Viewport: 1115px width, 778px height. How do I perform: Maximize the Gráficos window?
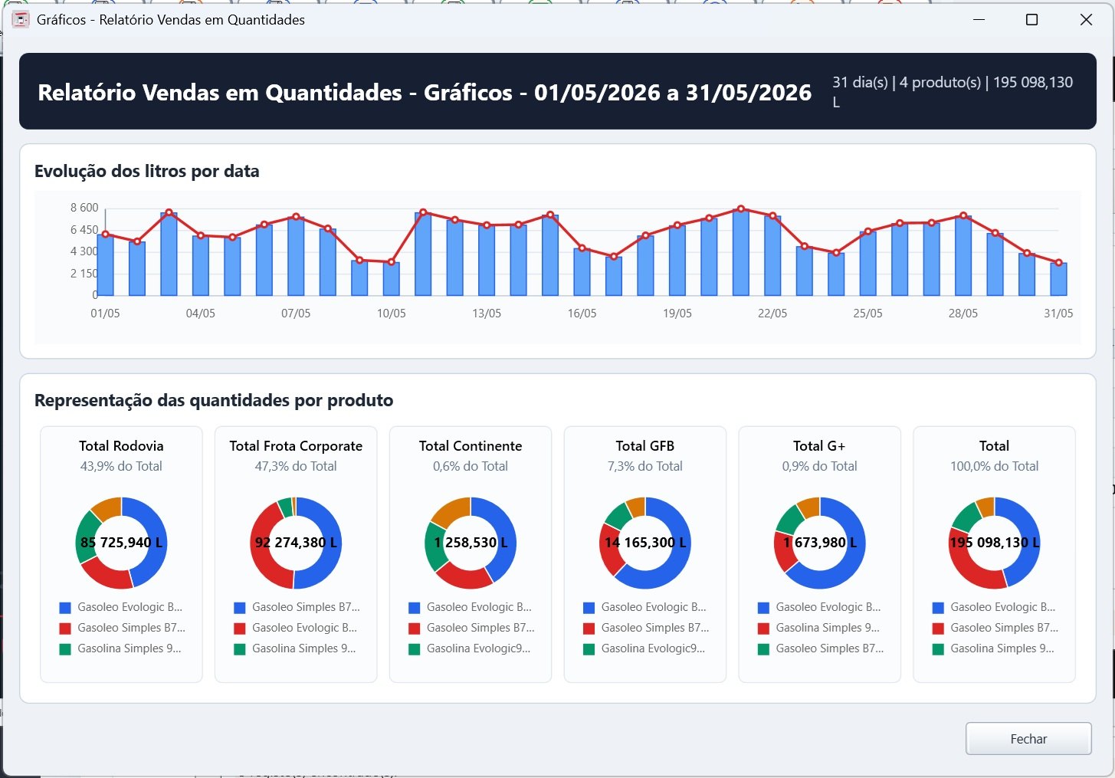pos(1031,20)
